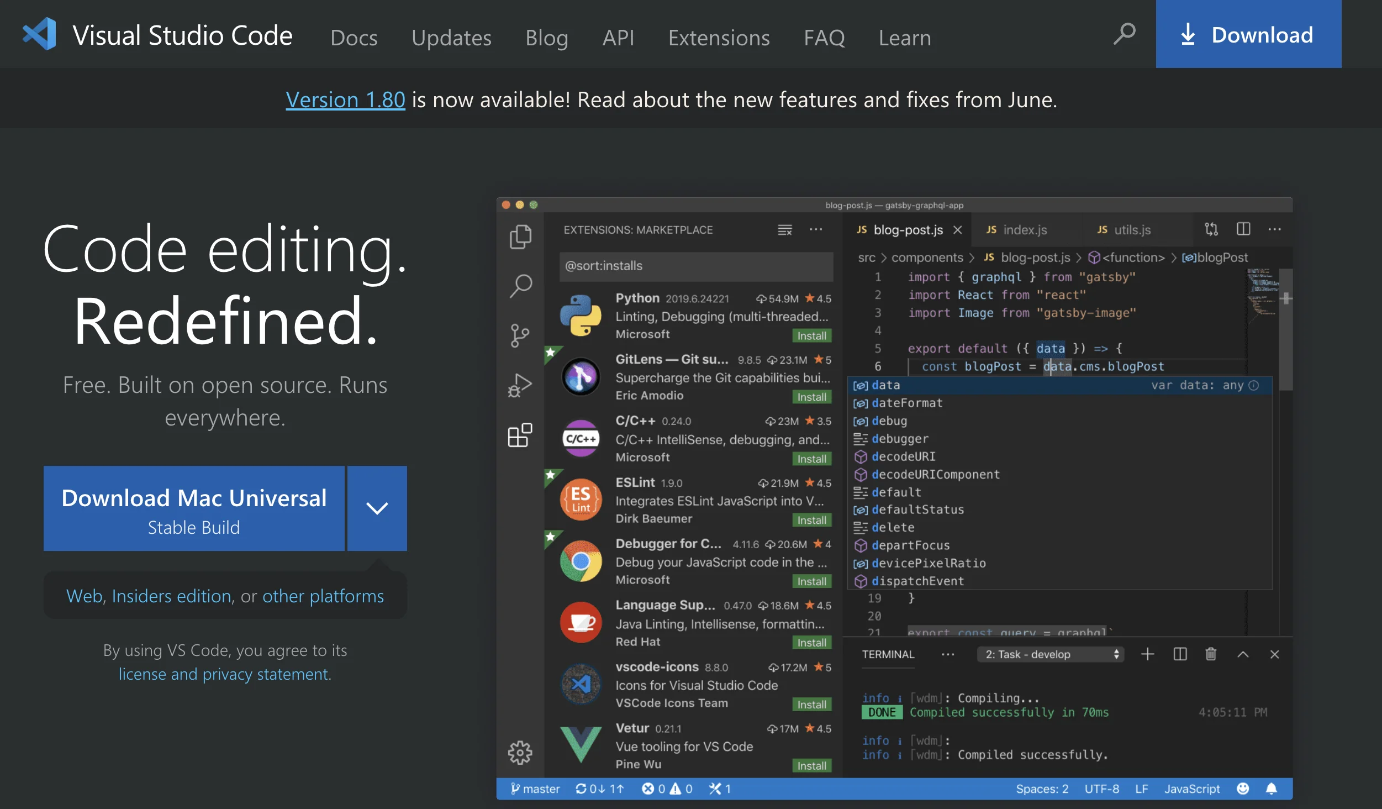The width and height of the screenshot is (1382, 809).
Task: Select the TERMINAL panel tab
Action: tap(888, 654)
